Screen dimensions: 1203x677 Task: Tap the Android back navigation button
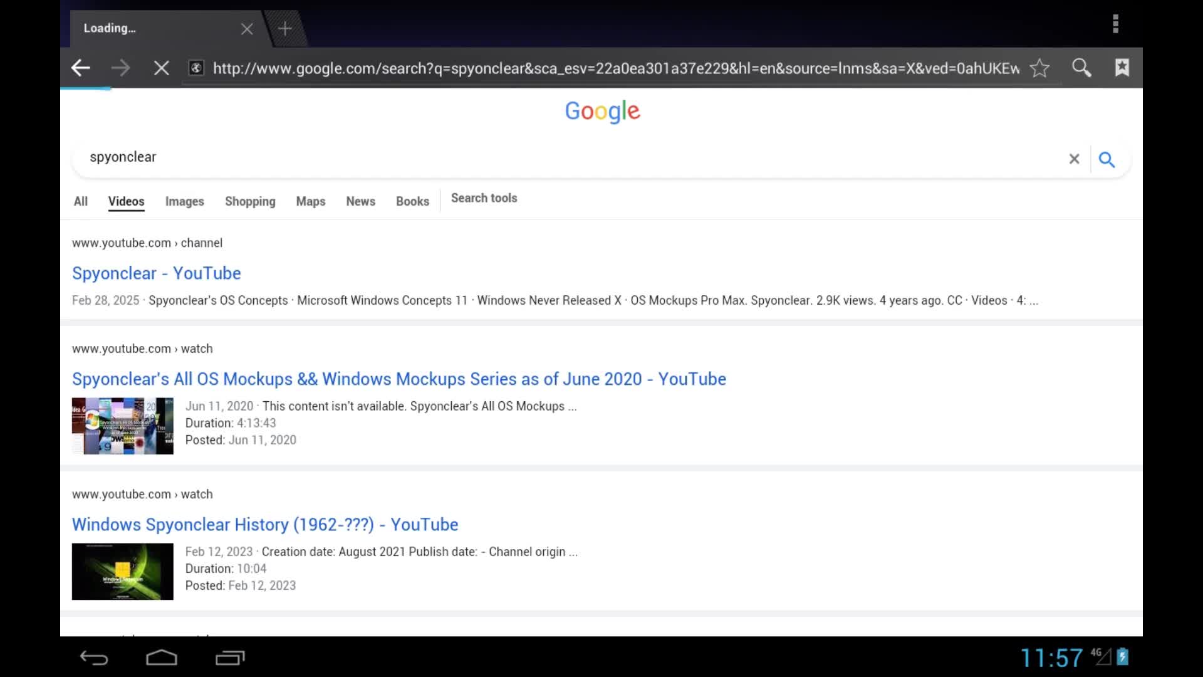tap(94, 658)
